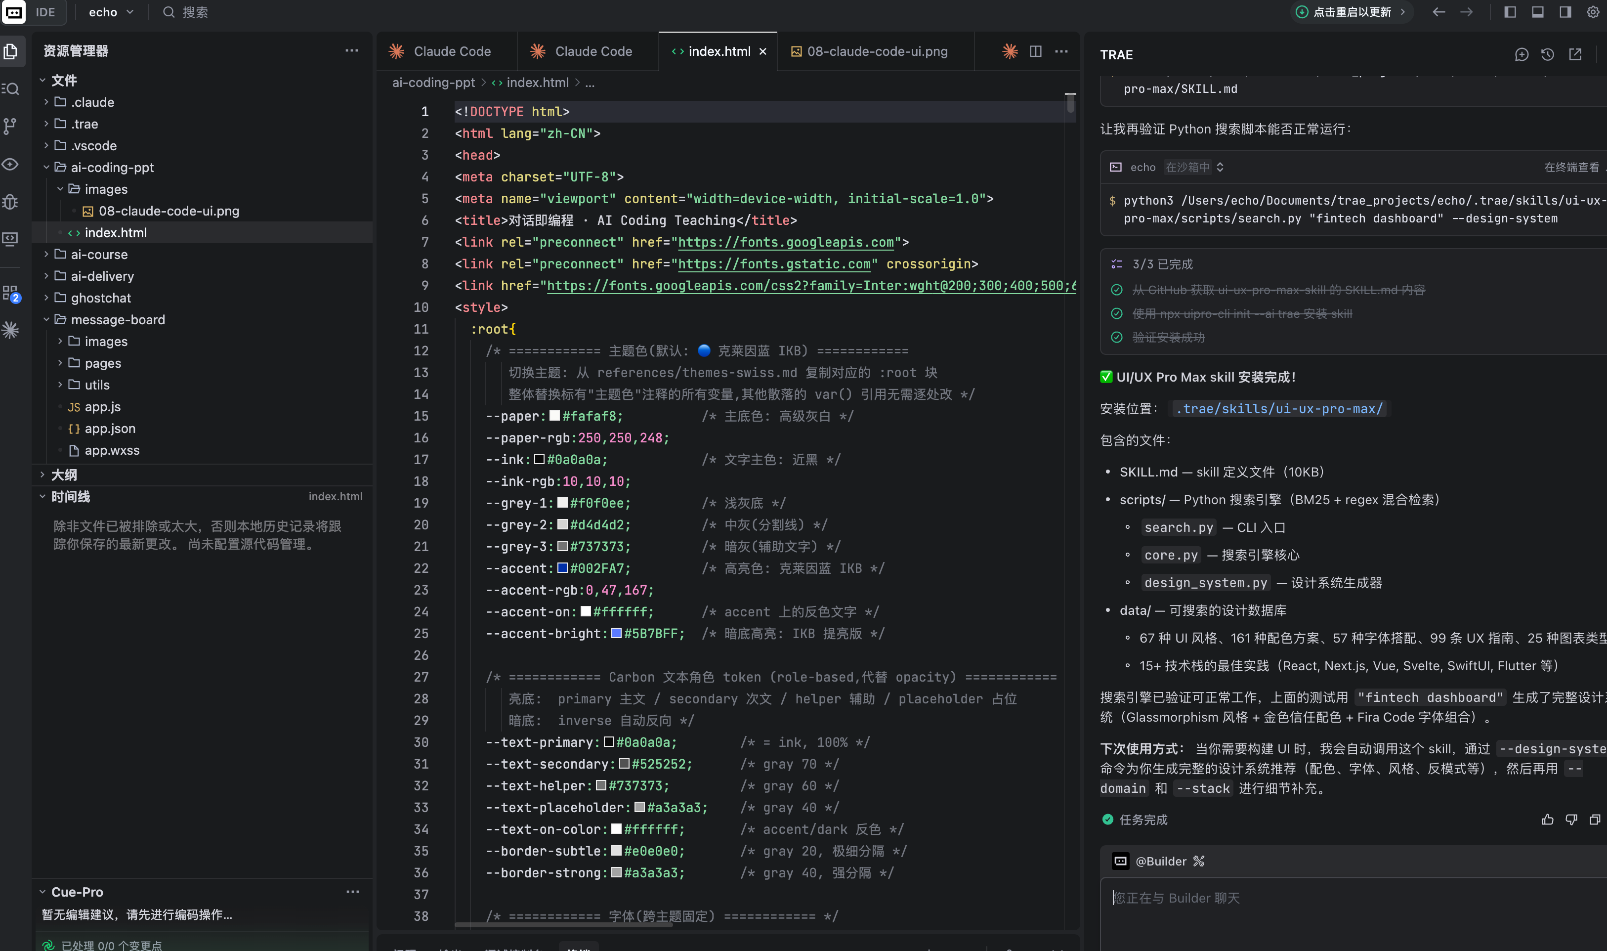
Task: Click the IDE mode label at top left
Action: tap(45, 12)
